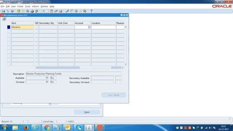This screenshot has height=131, width=233.
Task: Click the Translations globe toolbar icon
Action: click(x=76, y=11)
